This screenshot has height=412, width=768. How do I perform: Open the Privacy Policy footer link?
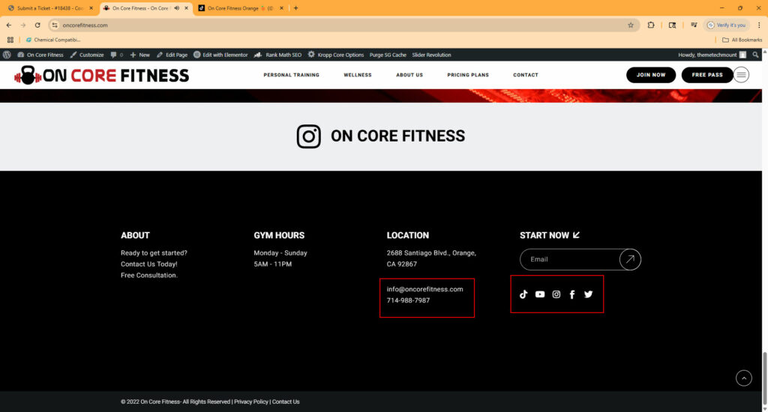251,402
